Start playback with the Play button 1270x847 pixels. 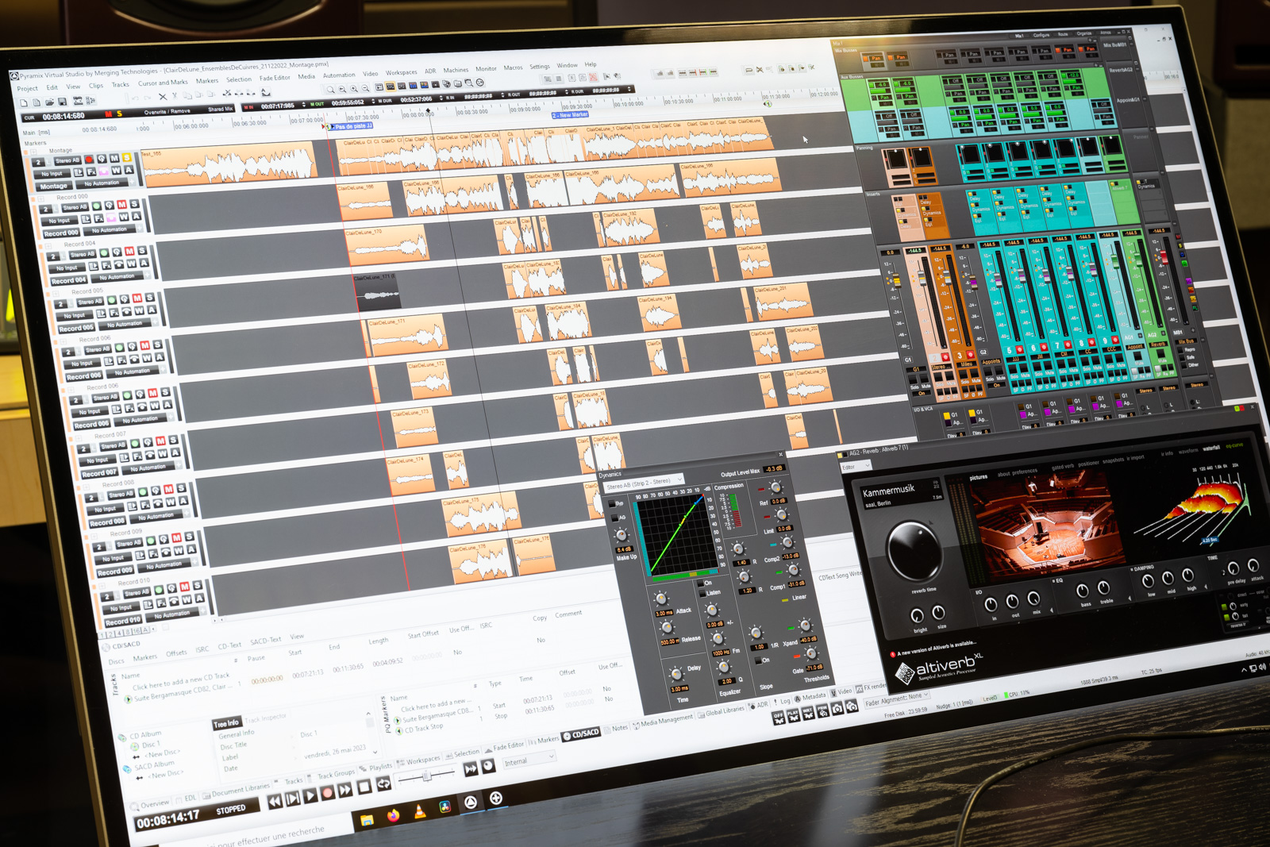click(x=310, y=795)
